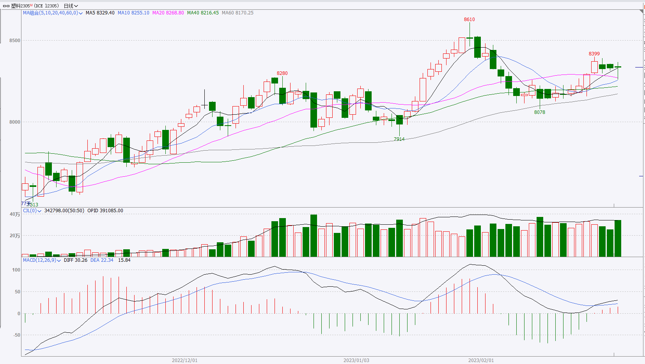Image resolution: width=645 pixels, height=364 pixels.
Task: Click the 8610 high price marker
Action: pyautogui.click(x=469, y=20)
